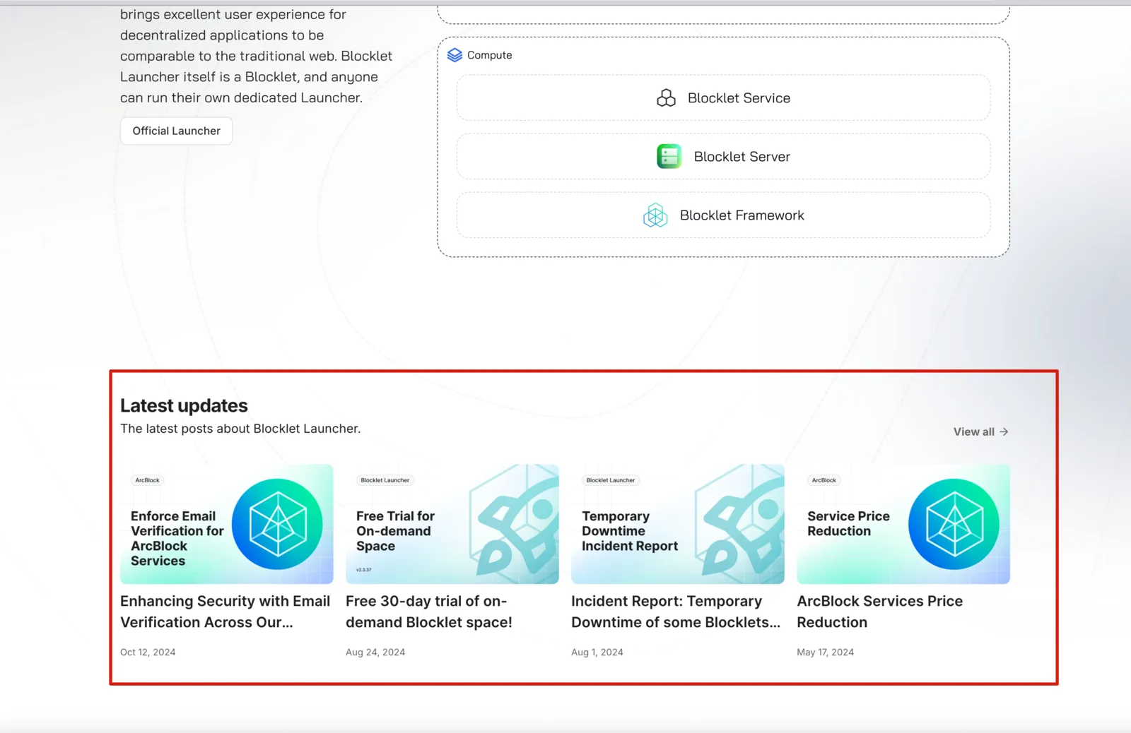Click 'The latest posts about Blocklet Launcher' subtitle
This screenshot has width=1131, height=733.
pyautogui.click(x=240, y=429)
